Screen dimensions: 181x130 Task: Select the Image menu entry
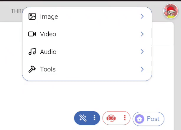(87, 16)
